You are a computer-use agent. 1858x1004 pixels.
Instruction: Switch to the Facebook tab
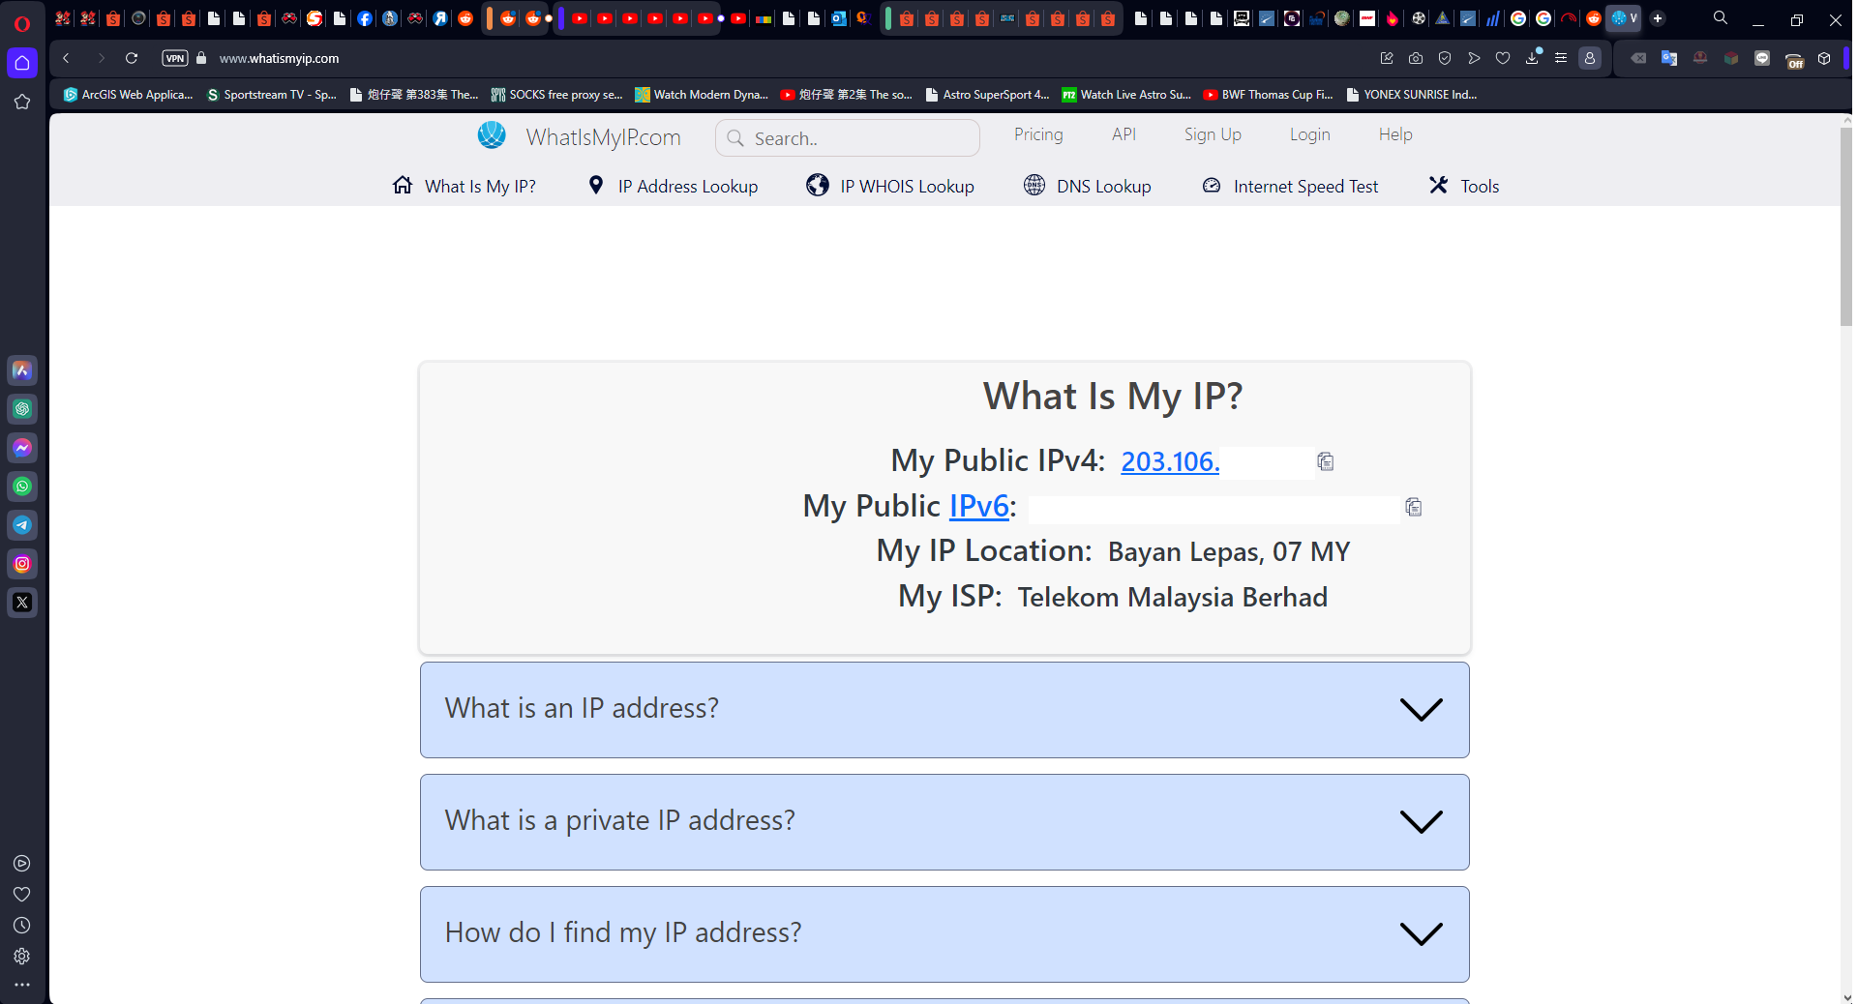(365, 18)
